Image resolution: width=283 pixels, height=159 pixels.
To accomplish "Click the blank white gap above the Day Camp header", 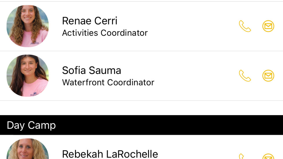I will coord(141,108).
